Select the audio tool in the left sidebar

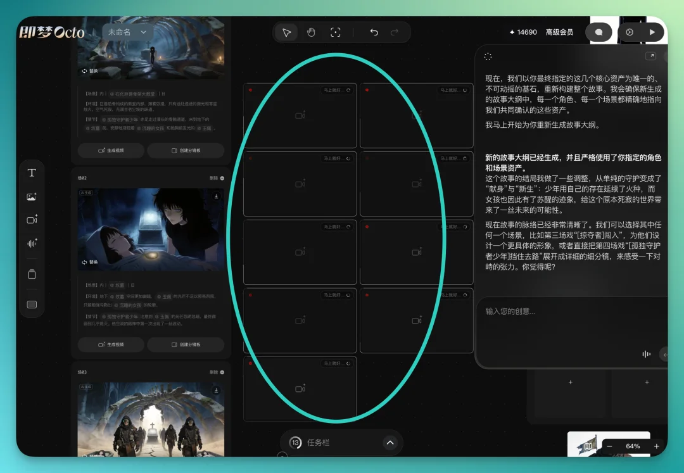30,244
